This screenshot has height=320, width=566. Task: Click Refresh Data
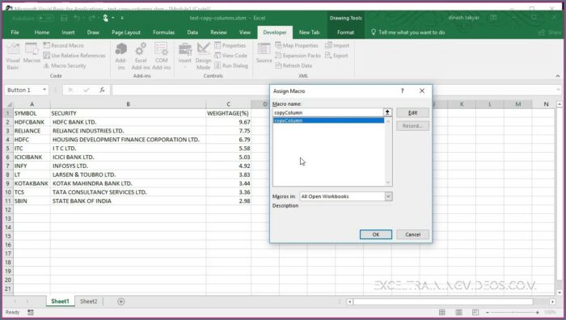(x=294, y=65)
